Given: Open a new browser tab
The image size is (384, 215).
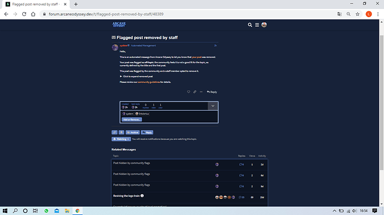Looking at the screenshot, I should 76,4.
